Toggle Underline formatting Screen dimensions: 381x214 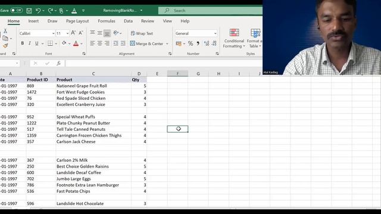(x=37, y=43)
